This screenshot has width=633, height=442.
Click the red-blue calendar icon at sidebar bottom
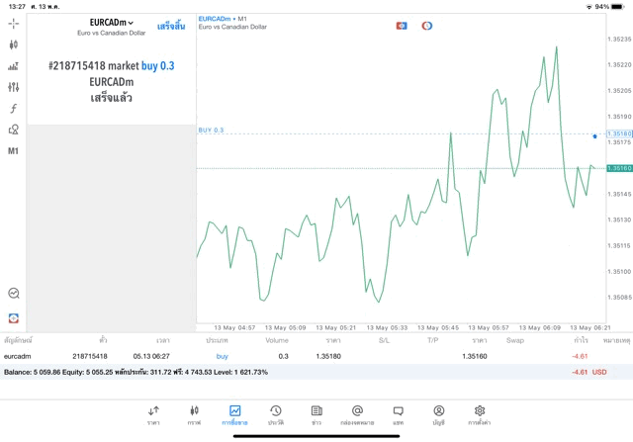(13, 317)
